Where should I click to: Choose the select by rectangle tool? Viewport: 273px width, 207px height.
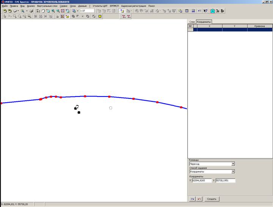coord(15,16)
